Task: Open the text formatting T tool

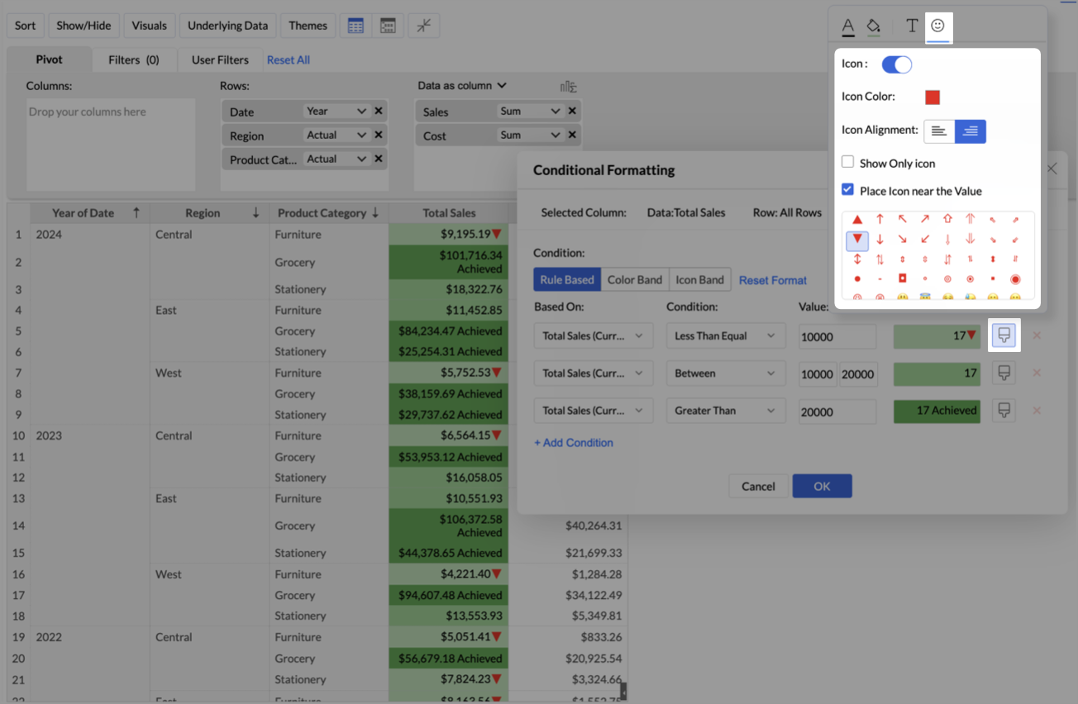Action: point(911,26)
